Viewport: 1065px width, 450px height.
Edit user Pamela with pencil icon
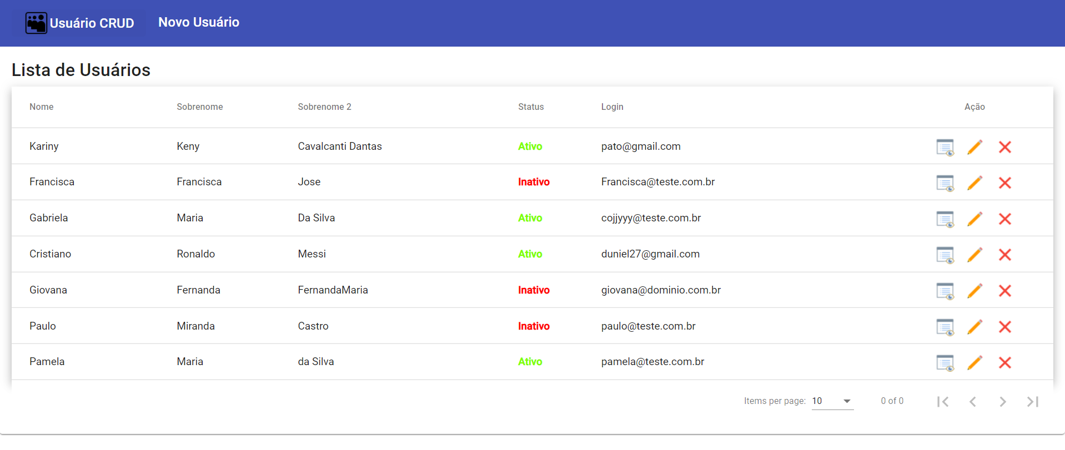point(975,362)
